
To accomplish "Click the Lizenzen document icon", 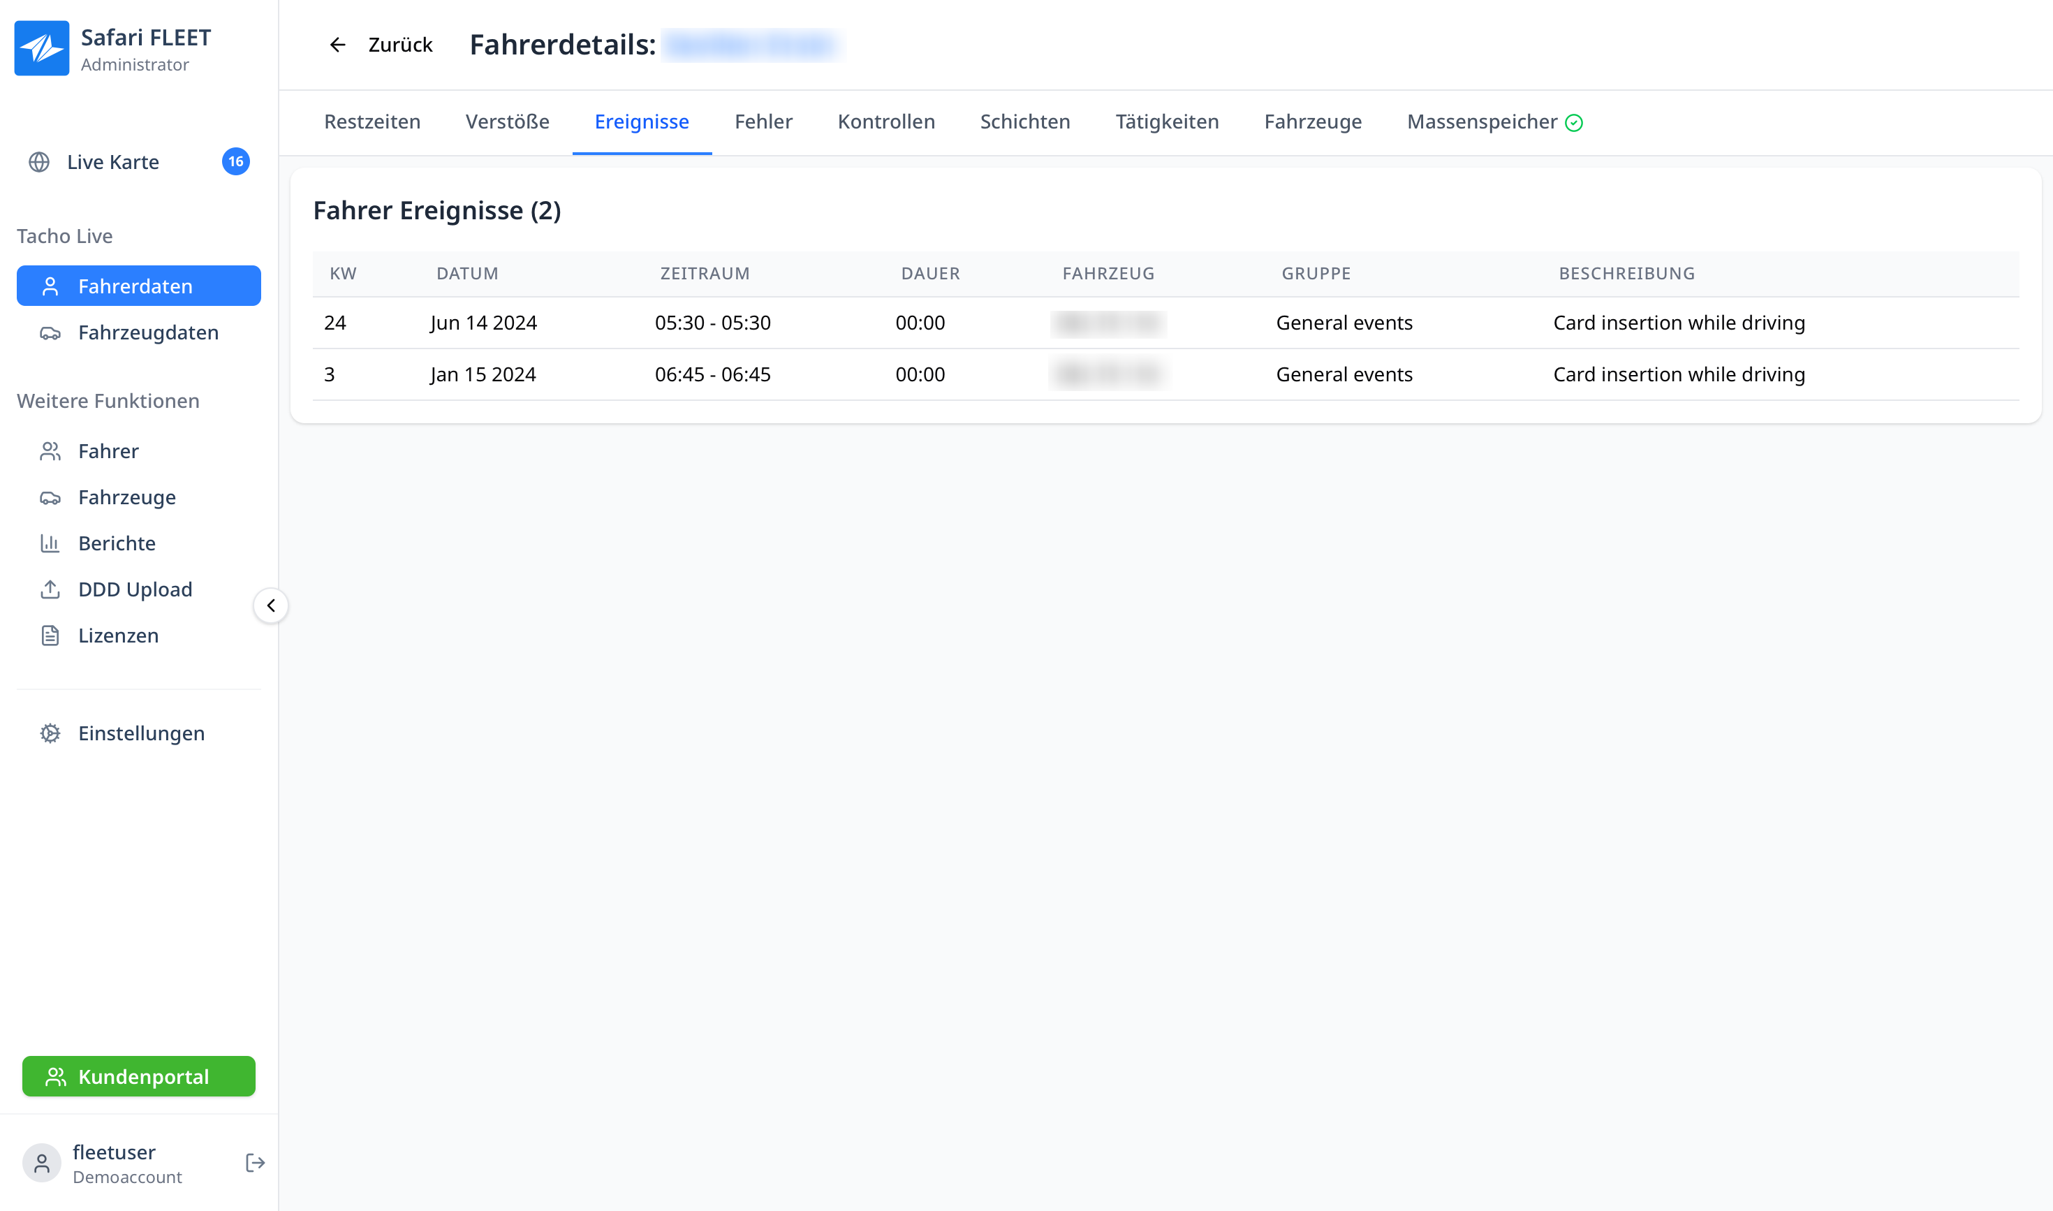I will [50, 635].
